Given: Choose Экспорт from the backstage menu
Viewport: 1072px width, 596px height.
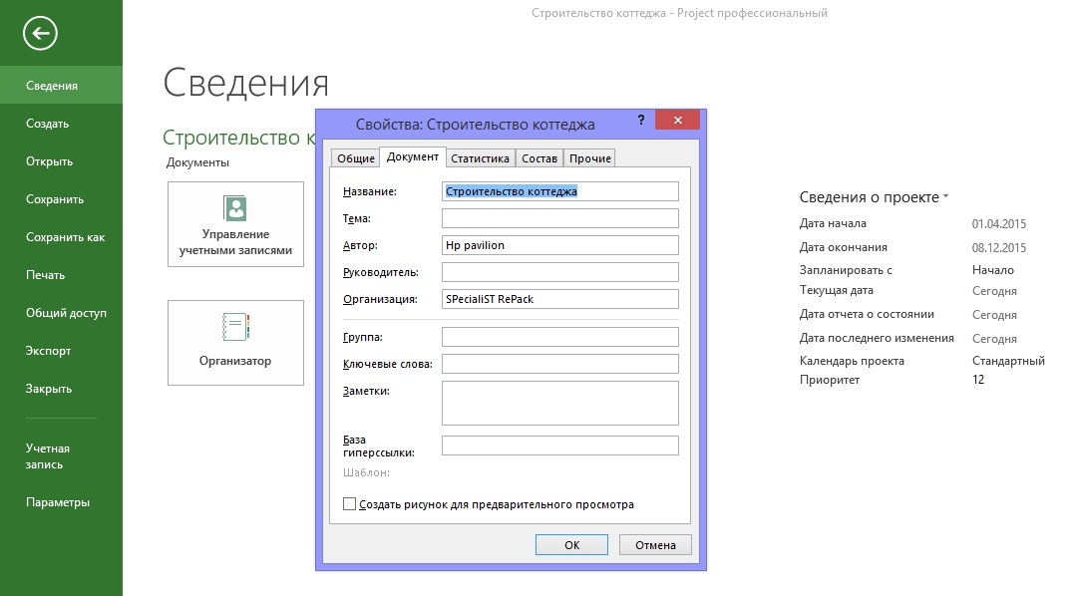Looking at the screenshot, I should click(x=49, y=351).
